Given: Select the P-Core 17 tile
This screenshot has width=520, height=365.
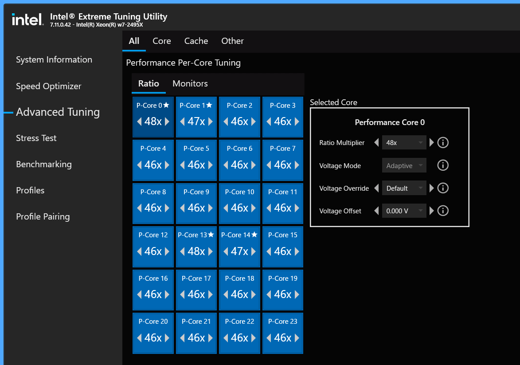Looking at the screenshot, I should (x=196, y=290).
